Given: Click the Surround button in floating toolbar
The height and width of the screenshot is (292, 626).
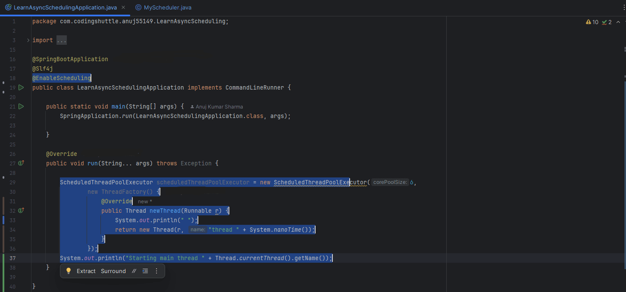Looking at the screenshot, I should (x=113, y=271).
